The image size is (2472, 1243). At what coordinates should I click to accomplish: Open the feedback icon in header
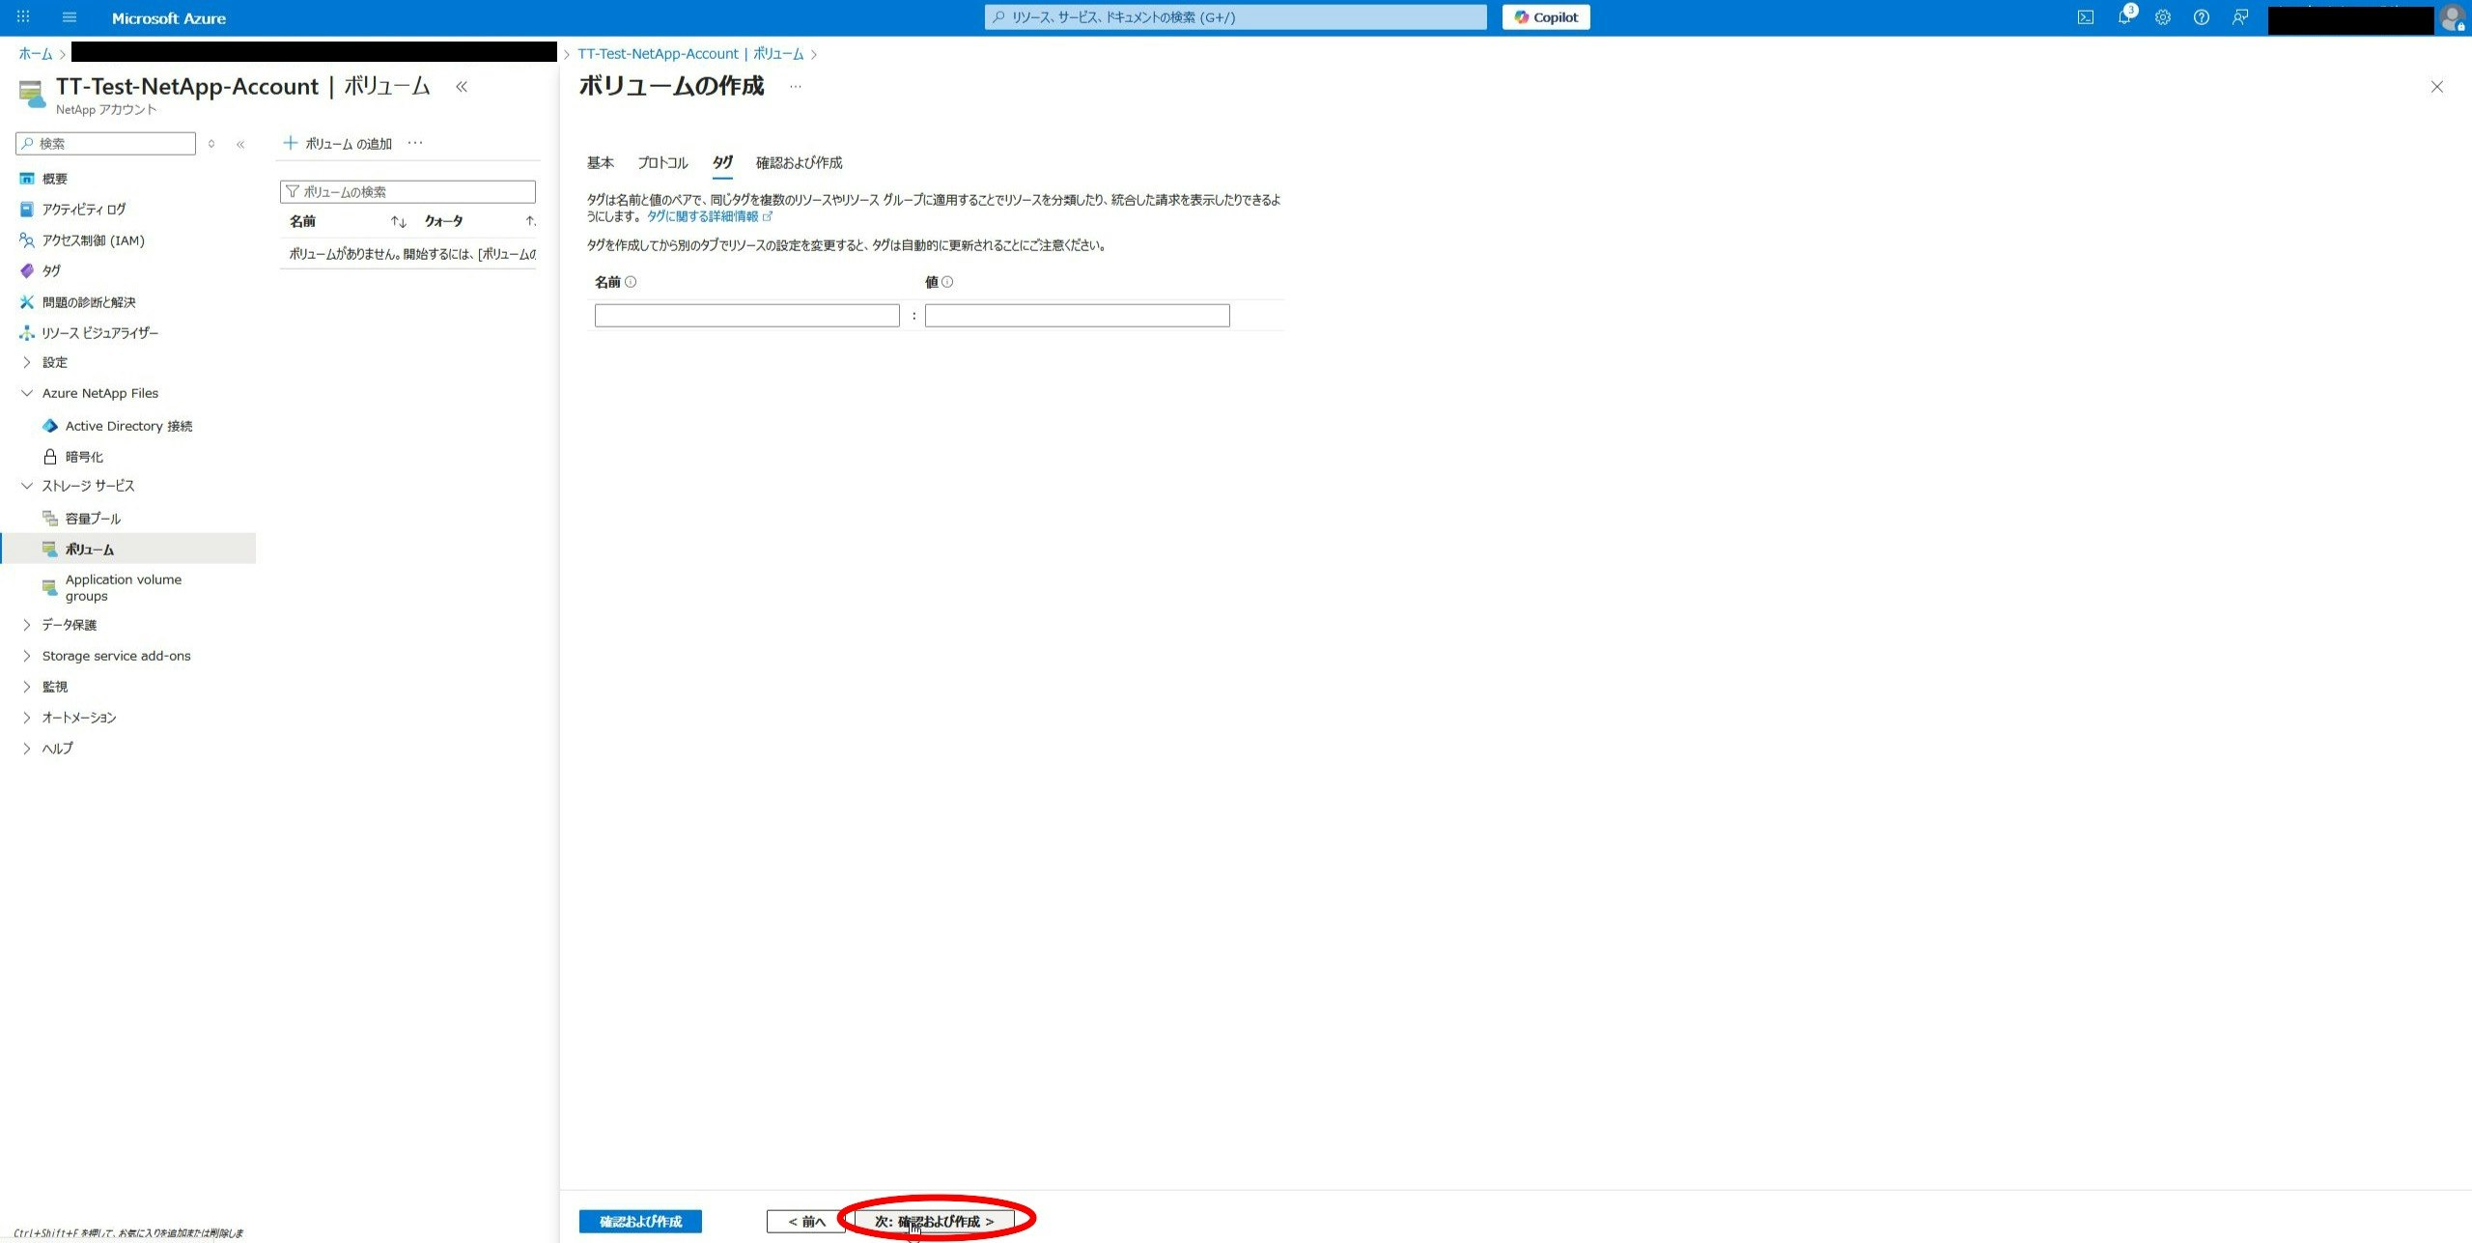pyautogui.click(x=2239, y=17)
